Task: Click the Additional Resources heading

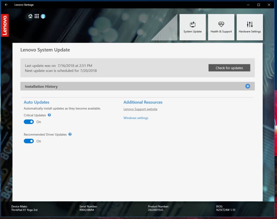Action: tap(143, 102)
